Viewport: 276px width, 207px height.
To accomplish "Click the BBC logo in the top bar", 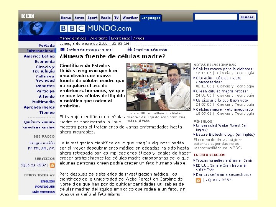I will [x=28, y=16].
